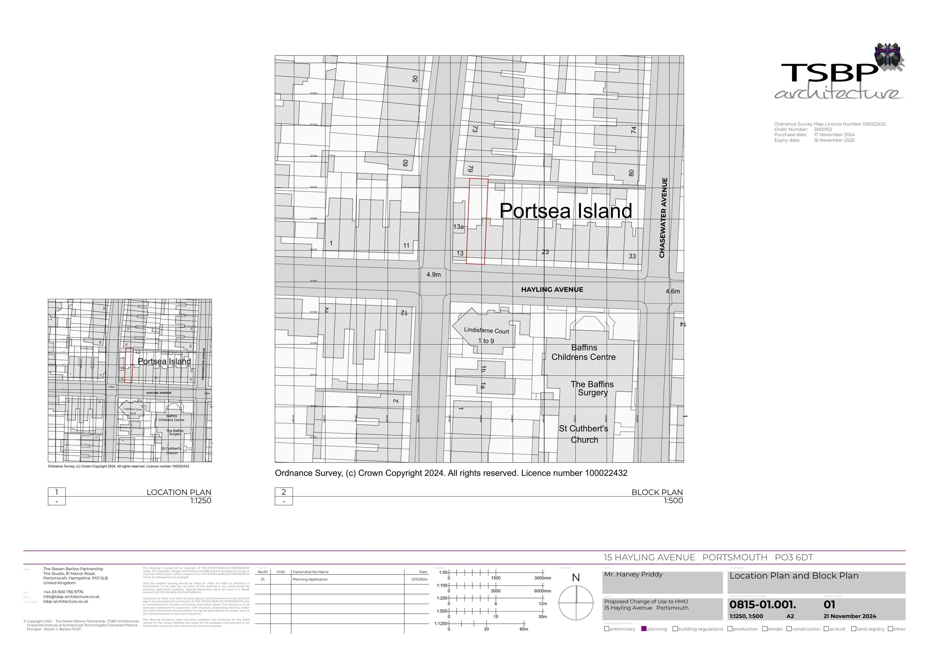Check the land registry checkbox
929x657 pixels.
854,629
